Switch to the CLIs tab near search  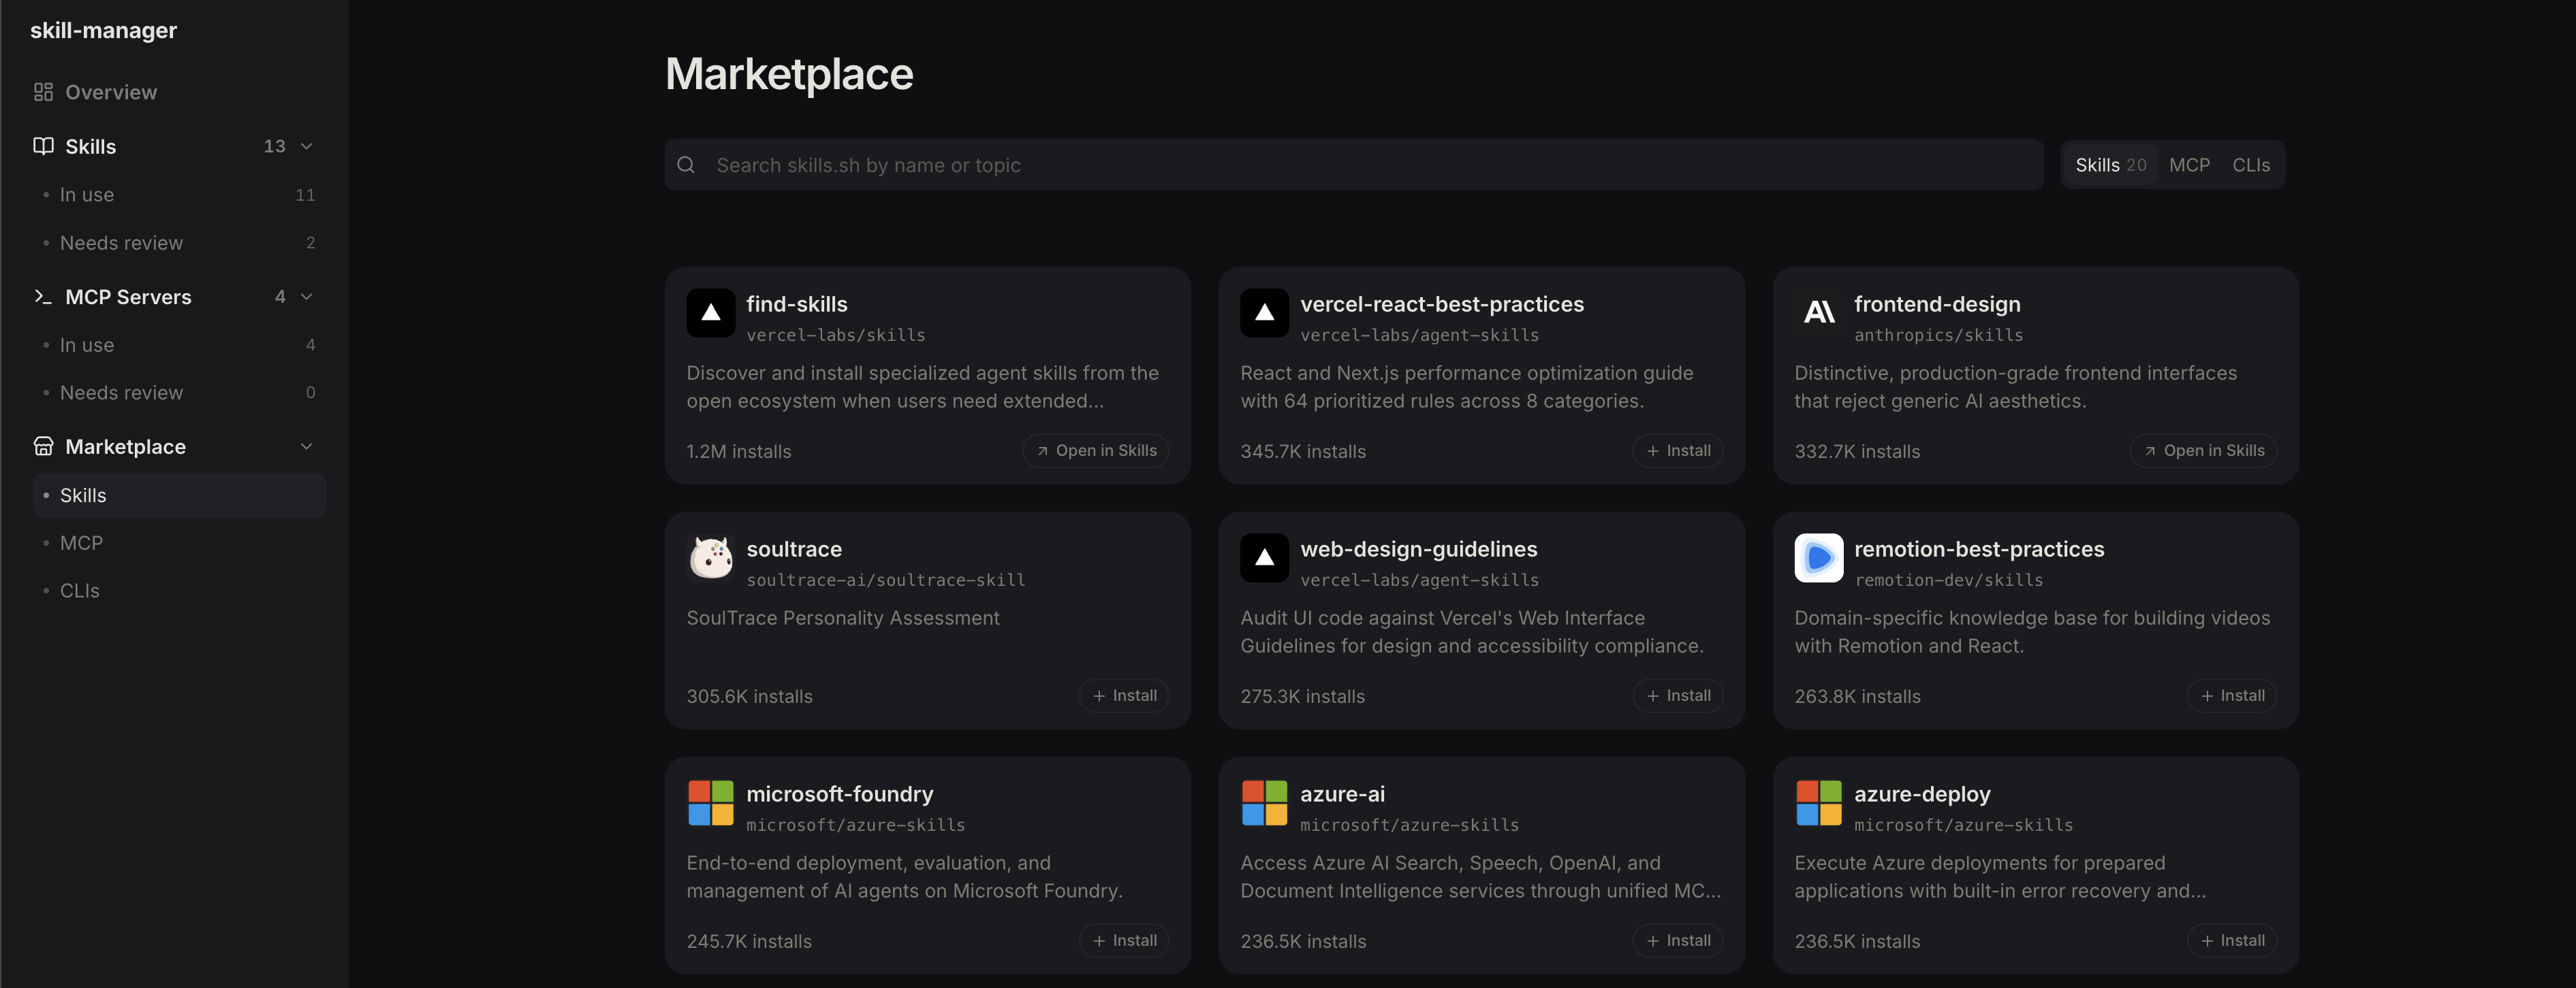click(2251, 165)
